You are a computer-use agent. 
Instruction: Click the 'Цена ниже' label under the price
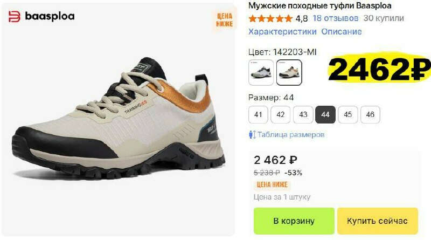click(x=272, y=184)
